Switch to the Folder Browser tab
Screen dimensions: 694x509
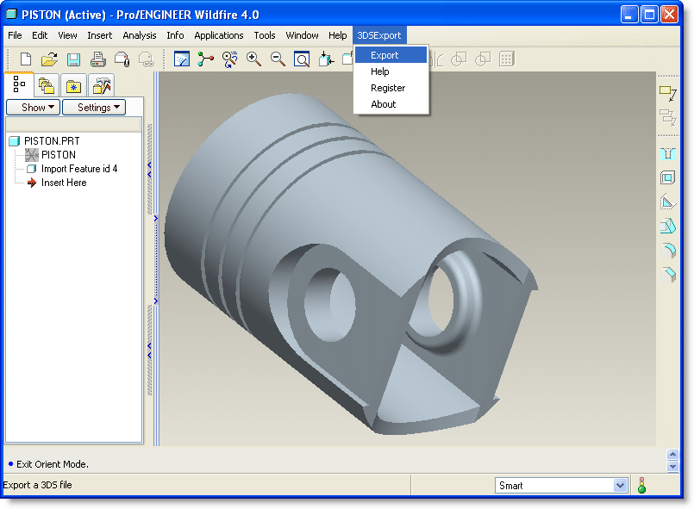coord(47,84)
